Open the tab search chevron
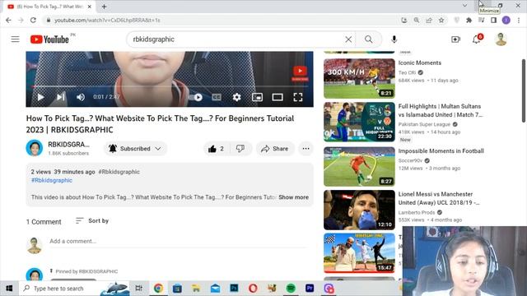Screen dimensions: 527x296 464,6
